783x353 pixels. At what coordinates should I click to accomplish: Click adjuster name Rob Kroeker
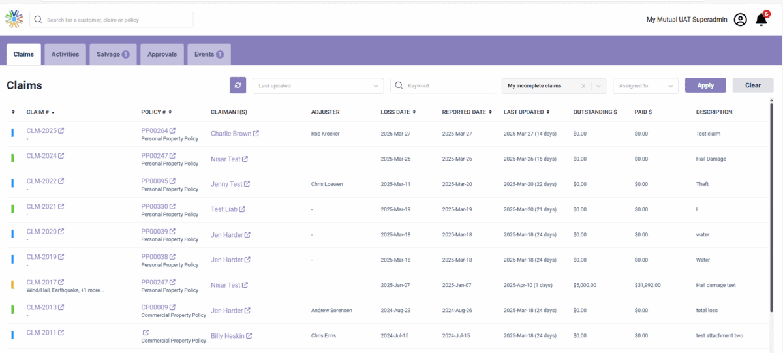[325, 134]
